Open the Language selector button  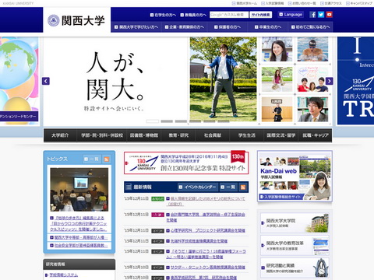tap(291, 15)
